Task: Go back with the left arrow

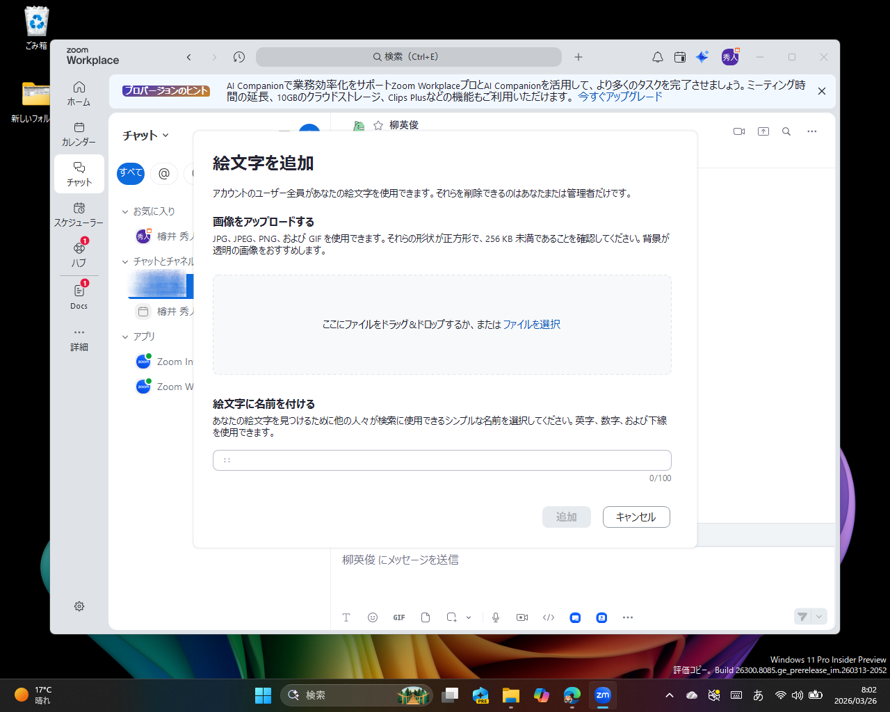Action: click(x=188, y=57)
